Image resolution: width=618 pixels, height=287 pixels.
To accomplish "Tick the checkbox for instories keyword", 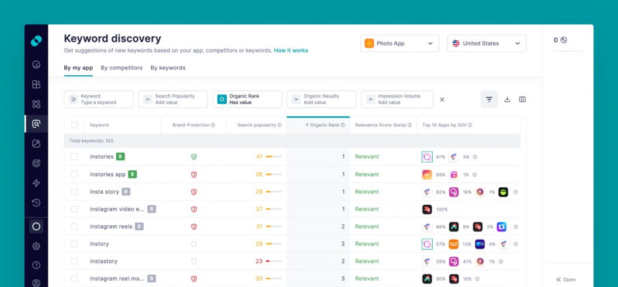I will coord(74,157).
